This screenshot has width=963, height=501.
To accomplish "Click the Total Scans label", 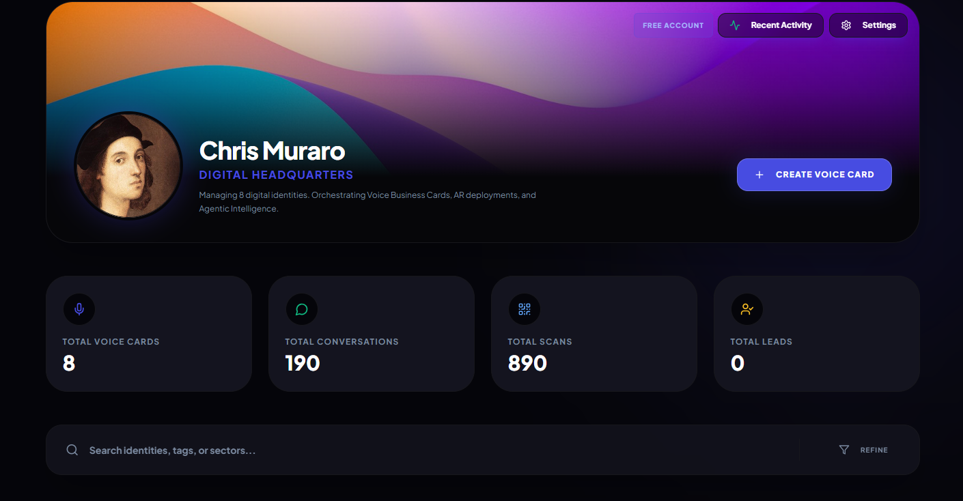I will 540,341.
